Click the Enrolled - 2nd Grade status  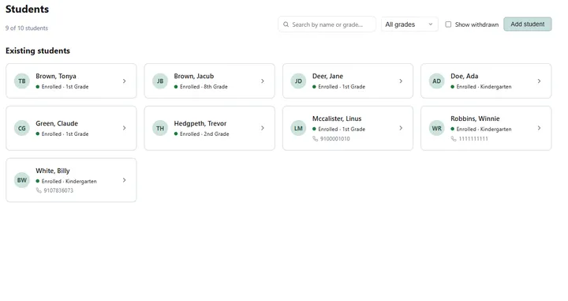pyautogui.click(x=204, y=134)
